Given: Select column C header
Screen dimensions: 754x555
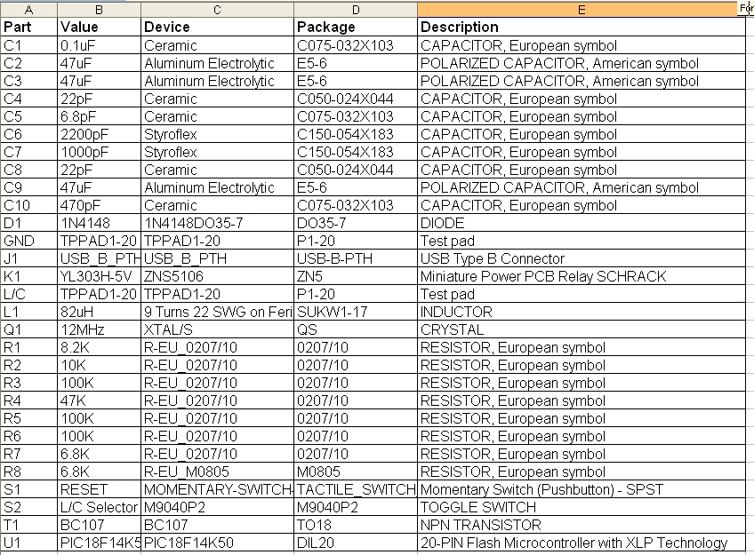Looking at the screenshot, I should [x=217, y=10].
